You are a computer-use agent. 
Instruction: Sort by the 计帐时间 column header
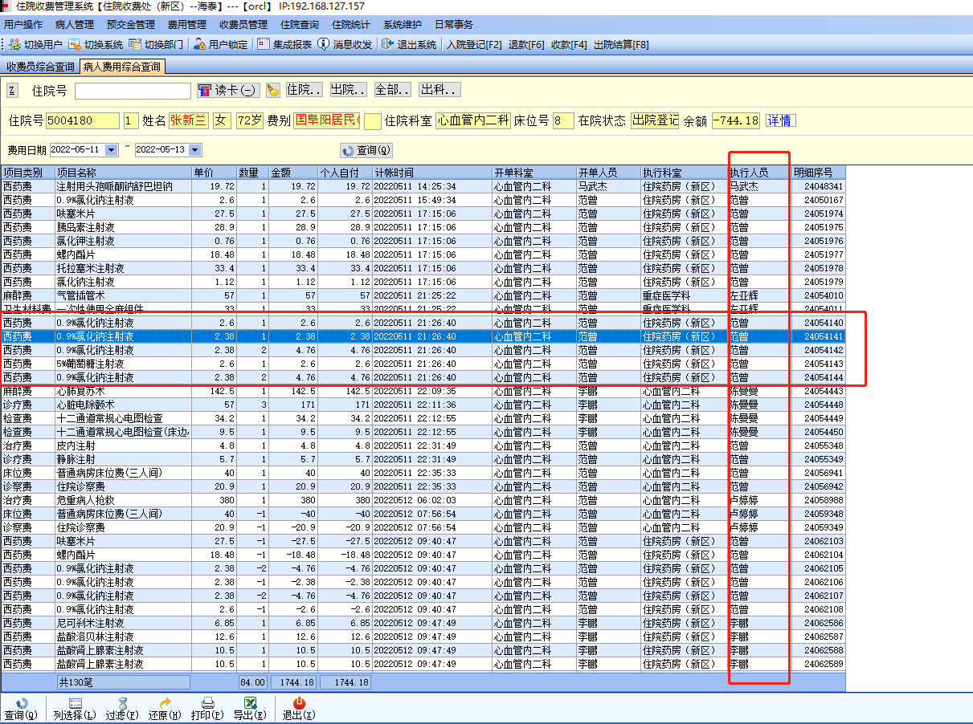[x=432, y=173]
